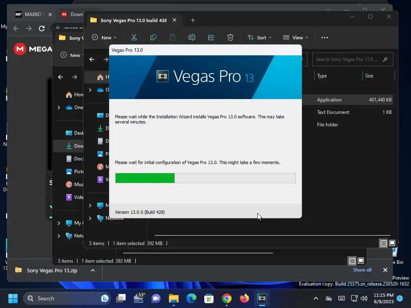This screenshot has height=308, width=411.
Task: Expand OneDrive node in back Explorer sidebar
Action: pos(59,107)
